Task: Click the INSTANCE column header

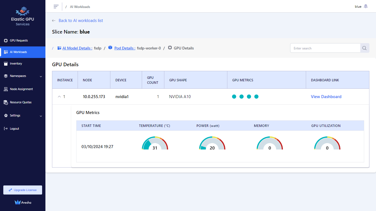Action: pyautogui.click(x=65, y=80)
